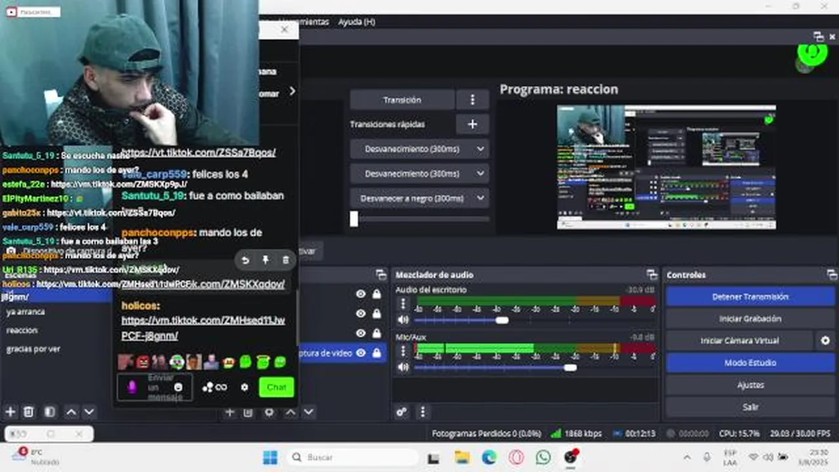Image resolution: width=839 pixels, height=472 pixels.
Task: Open chat settings gear in chat popup
Action: pos(244,387)
